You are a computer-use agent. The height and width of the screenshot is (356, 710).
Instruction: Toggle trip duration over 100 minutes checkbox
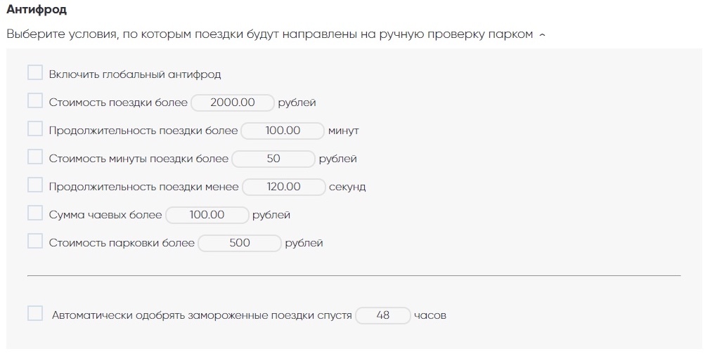click(35, 129)
